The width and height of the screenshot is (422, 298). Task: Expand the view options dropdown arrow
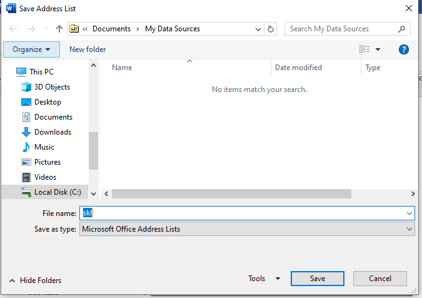(378, 49)
